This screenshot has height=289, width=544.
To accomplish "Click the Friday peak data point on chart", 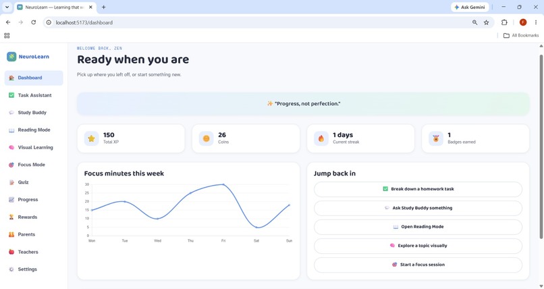I will (223, 184).
